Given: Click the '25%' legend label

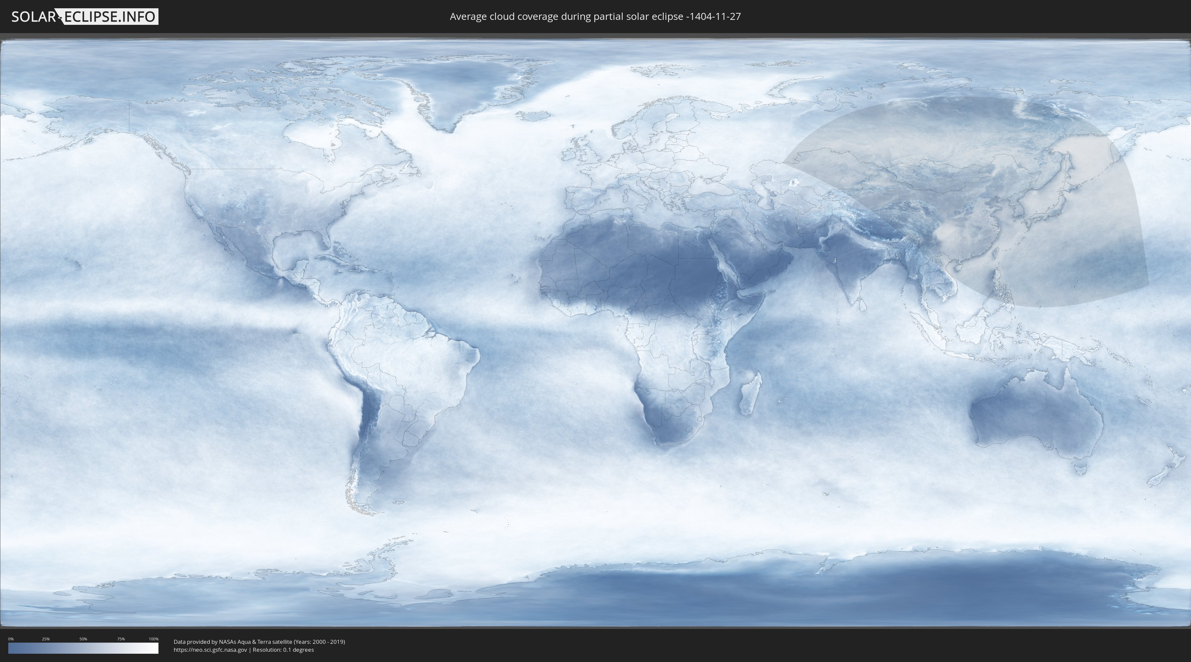Looking at the screenshot, I should [46, 639].
